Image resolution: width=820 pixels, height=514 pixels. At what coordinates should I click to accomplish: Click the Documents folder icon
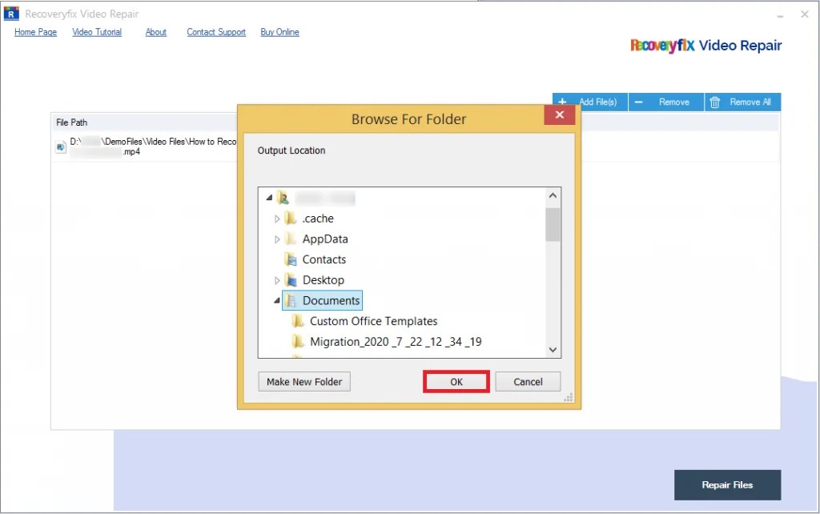click(290, 301)
